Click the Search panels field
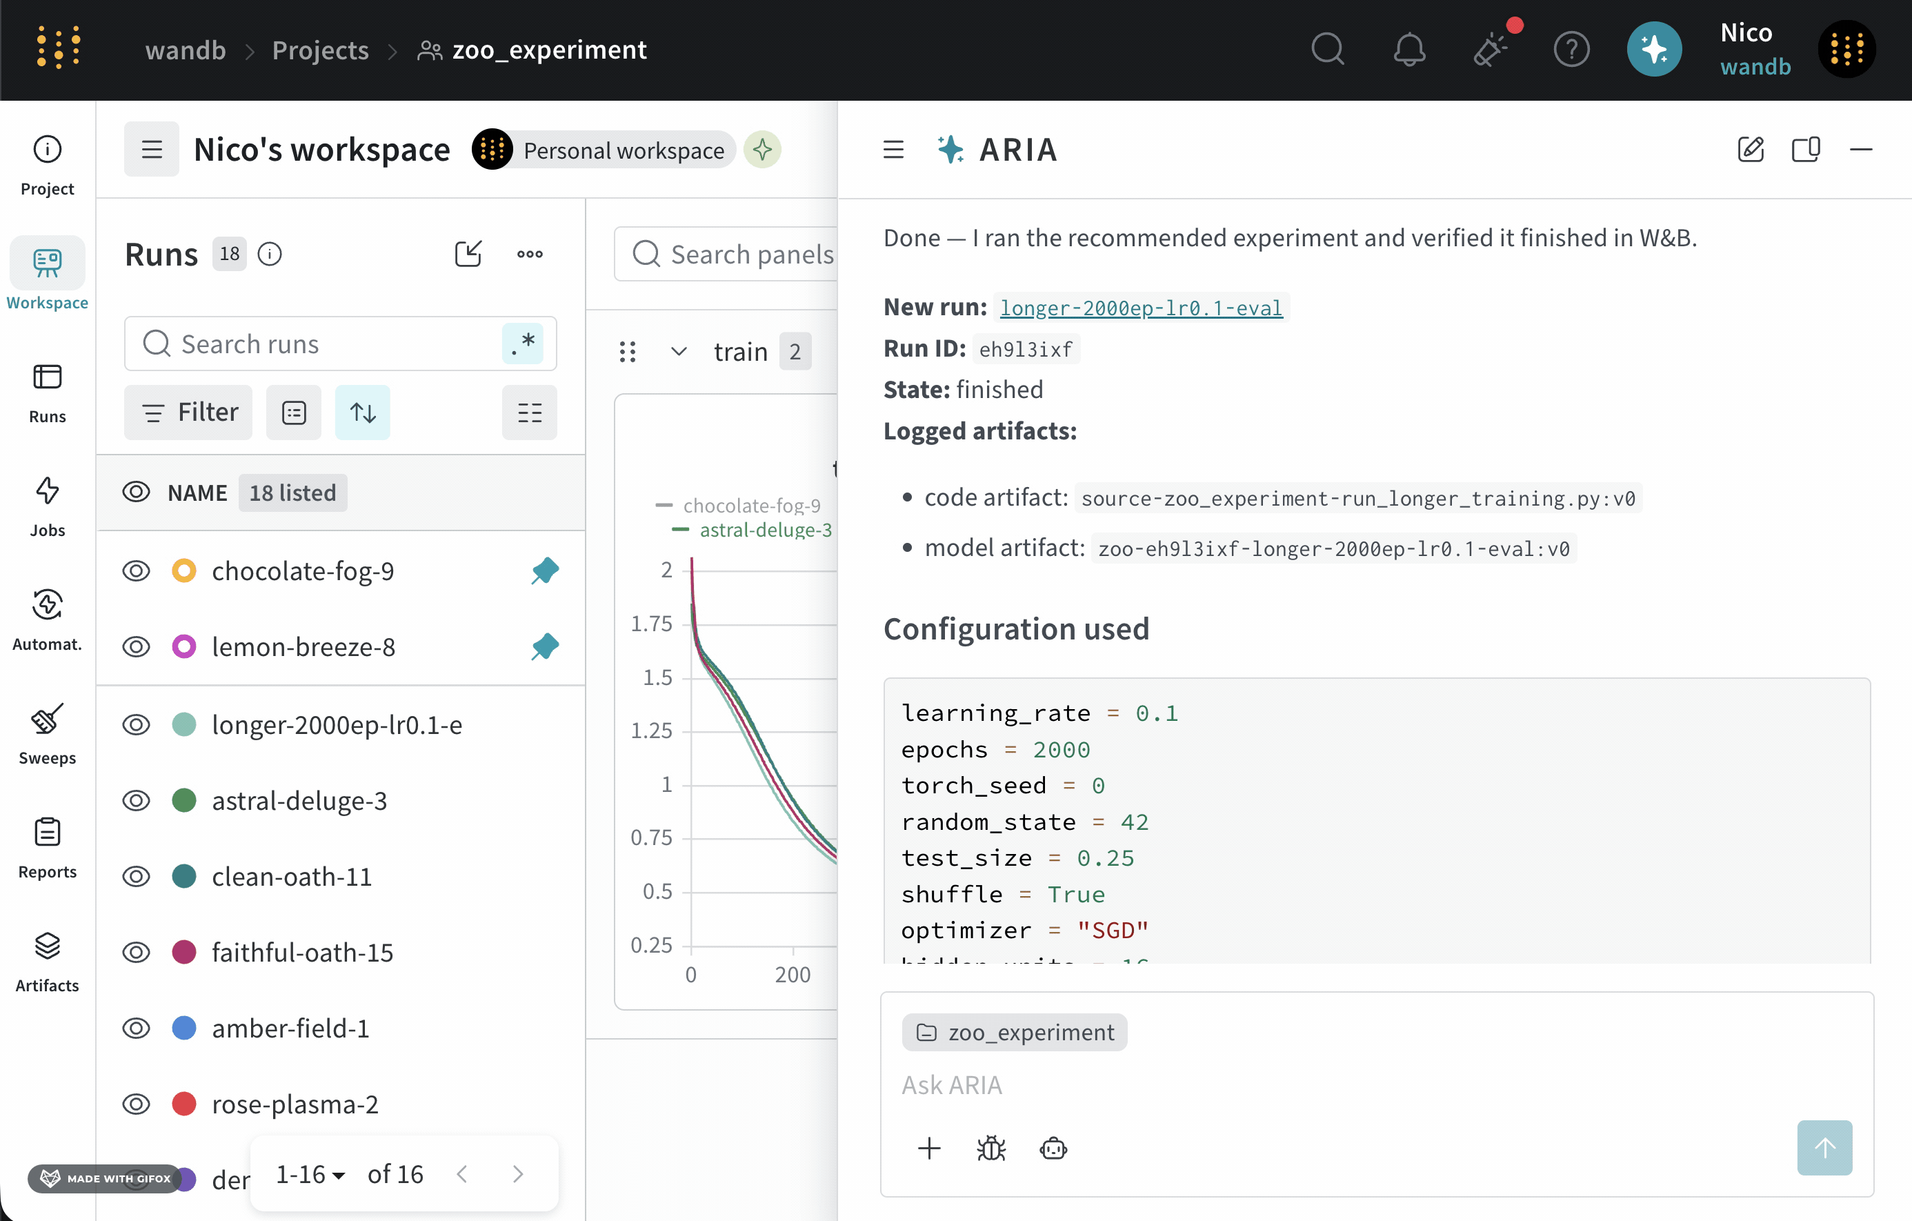 [726, 254]
